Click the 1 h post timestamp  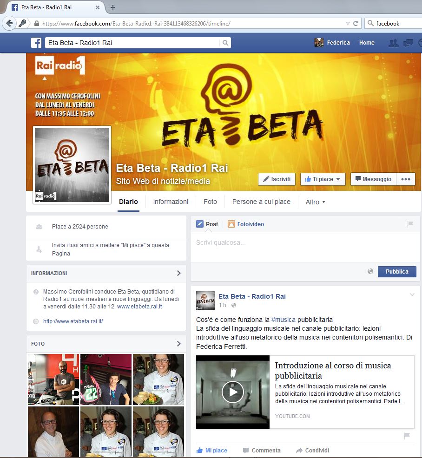(223, 305)
